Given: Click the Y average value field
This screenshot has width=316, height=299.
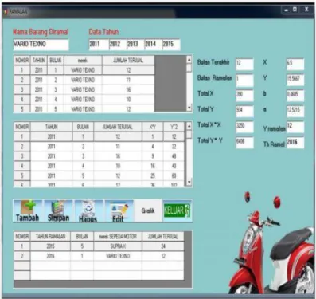Looking at the screenshot, I should click(295, 80).
